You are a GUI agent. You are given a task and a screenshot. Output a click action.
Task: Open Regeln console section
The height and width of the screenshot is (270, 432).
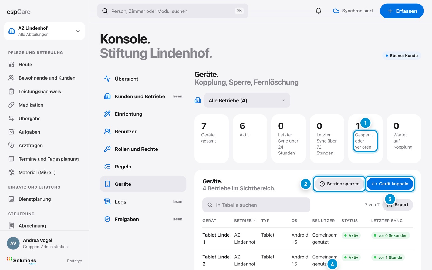pyautogui.click(x=143, y=167)
